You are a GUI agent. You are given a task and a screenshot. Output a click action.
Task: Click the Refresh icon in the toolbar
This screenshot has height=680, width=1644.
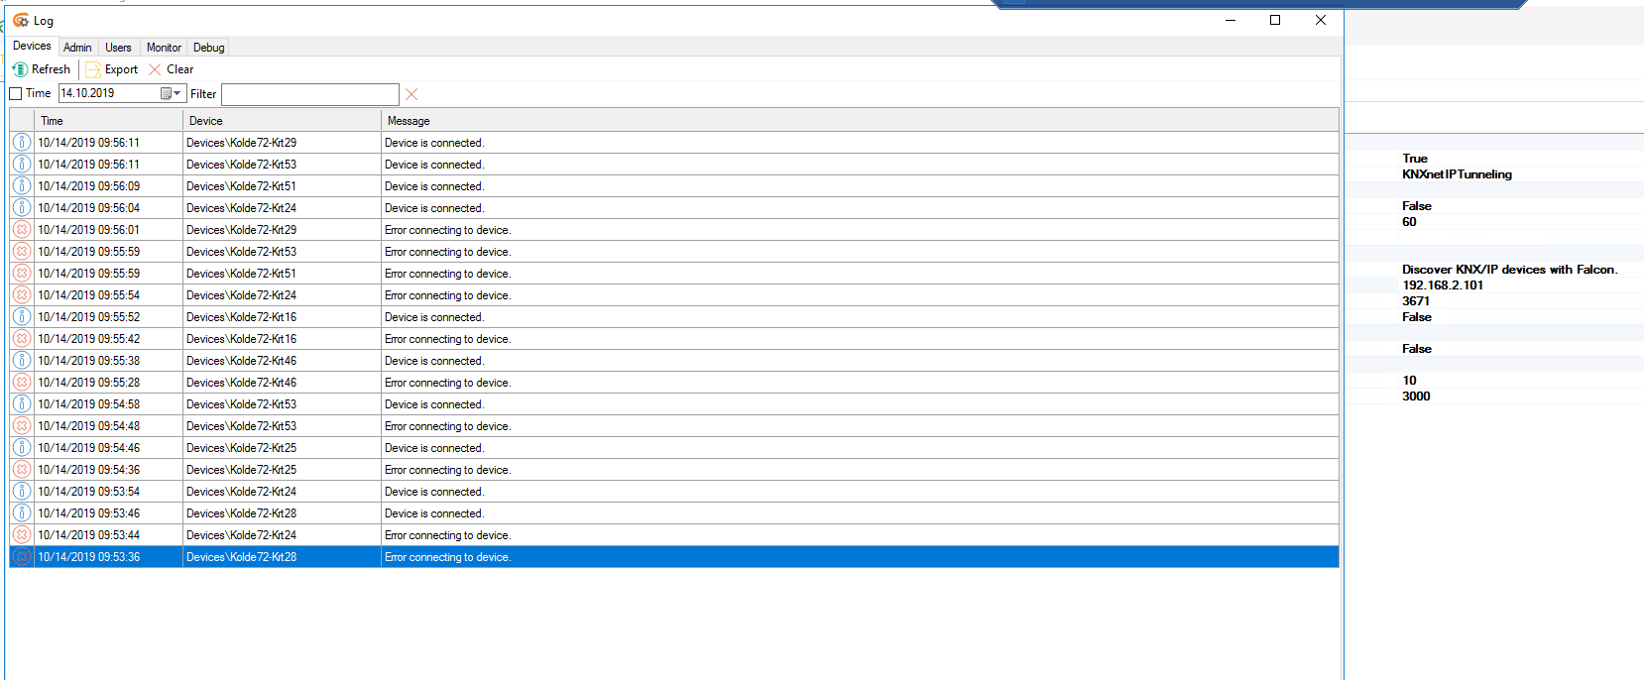click(20, 69)
